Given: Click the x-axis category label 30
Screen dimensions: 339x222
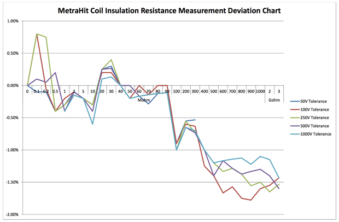Looking at the screenshot, I should point(111,91).
